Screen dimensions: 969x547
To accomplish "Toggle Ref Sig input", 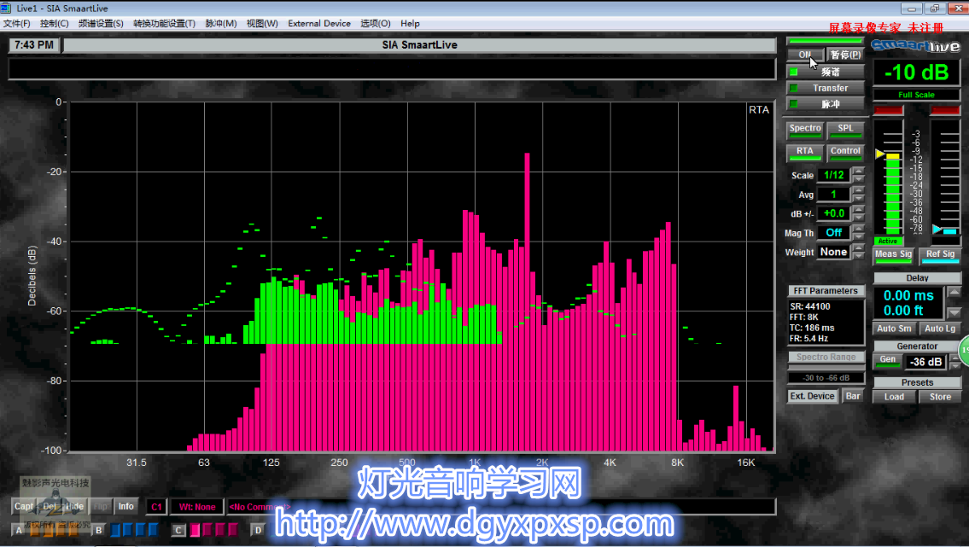I will (x=940, y=255).
